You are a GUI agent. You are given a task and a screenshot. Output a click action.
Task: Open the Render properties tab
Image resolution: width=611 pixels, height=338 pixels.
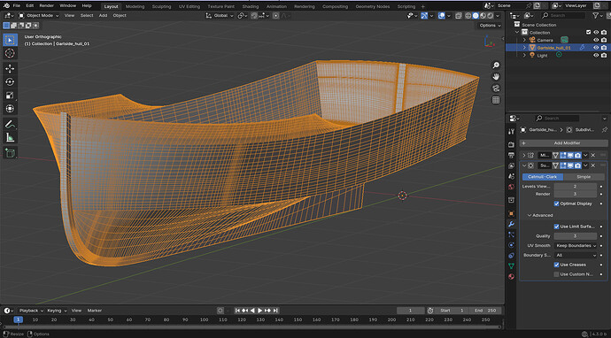(512, 145)
